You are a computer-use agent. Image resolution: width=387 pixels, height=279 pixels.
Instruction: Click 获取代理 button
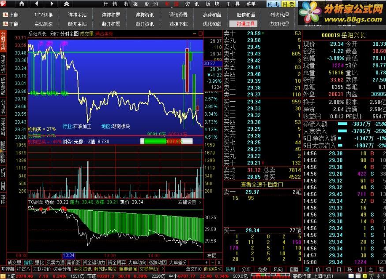click(279, 24)
